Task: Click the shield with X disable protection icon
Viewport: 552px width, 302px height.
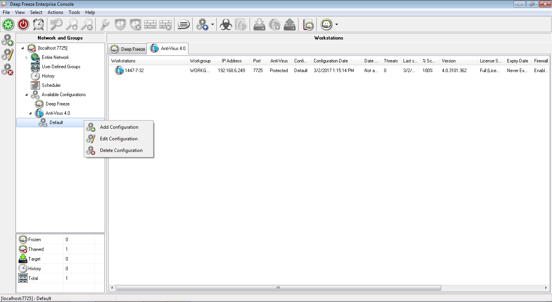Action: (x=135, y=24)
